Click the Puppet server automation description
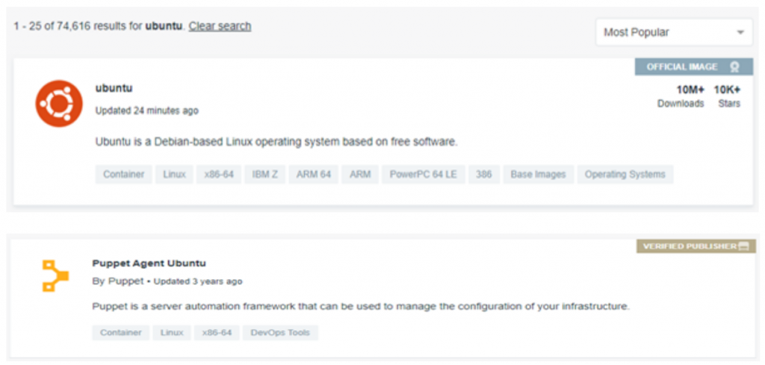 (x=361, y=307)
